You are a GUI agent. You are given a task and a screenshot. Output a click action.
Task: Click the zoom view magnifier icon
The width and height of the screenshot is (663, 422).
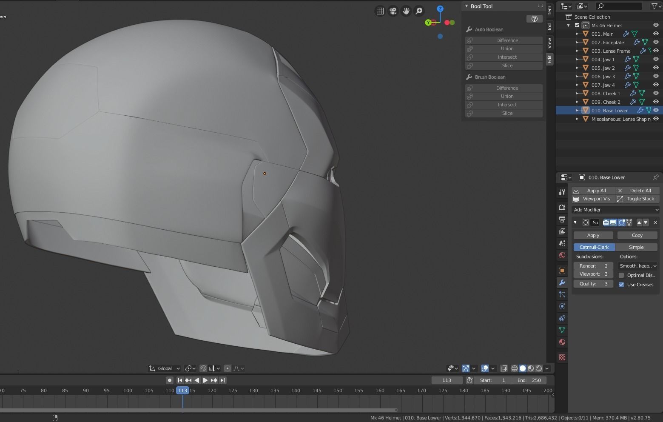pos(419,11)
